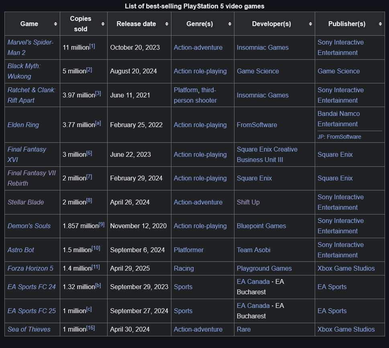Sort by Release date arrows icon
The image size is (389, 348).
pos(167,24)
